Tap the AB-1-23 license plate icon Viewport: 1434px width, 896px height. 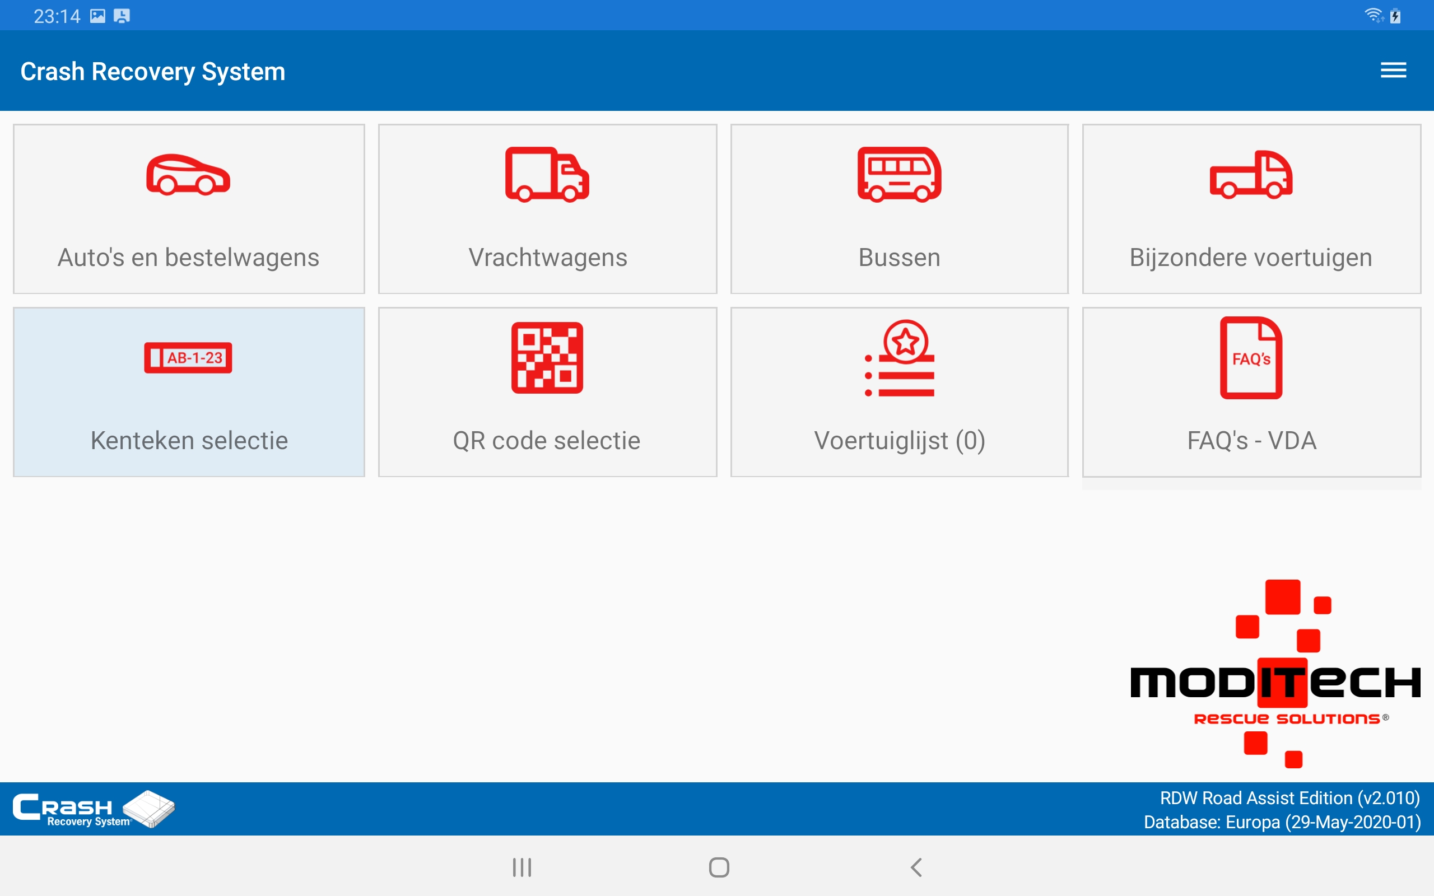(188, 358)
